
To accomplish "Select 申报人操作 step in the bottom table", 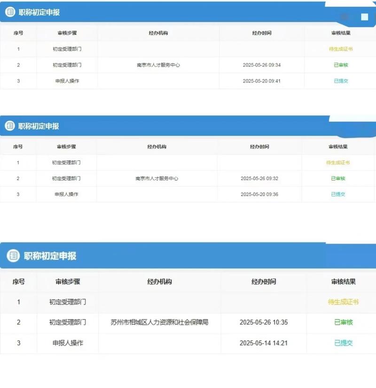I will 68,343.
